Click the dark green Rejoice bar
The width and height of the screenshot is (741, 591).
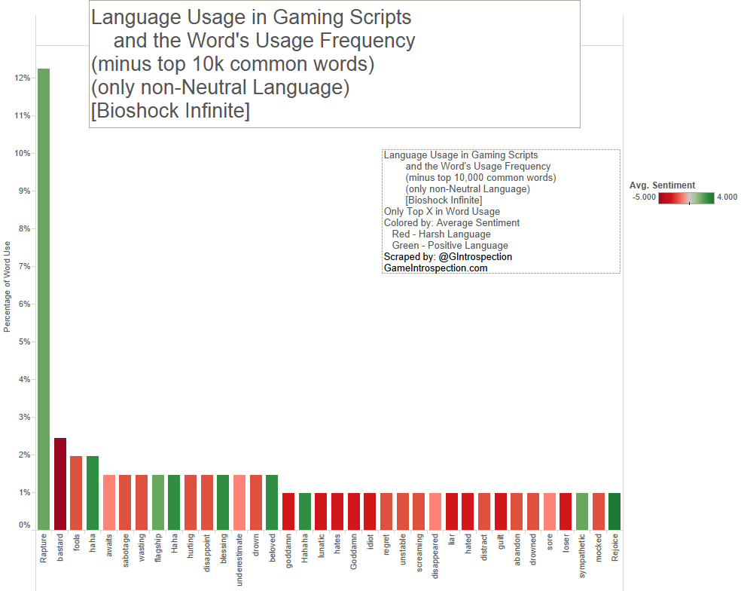[615, 511]
